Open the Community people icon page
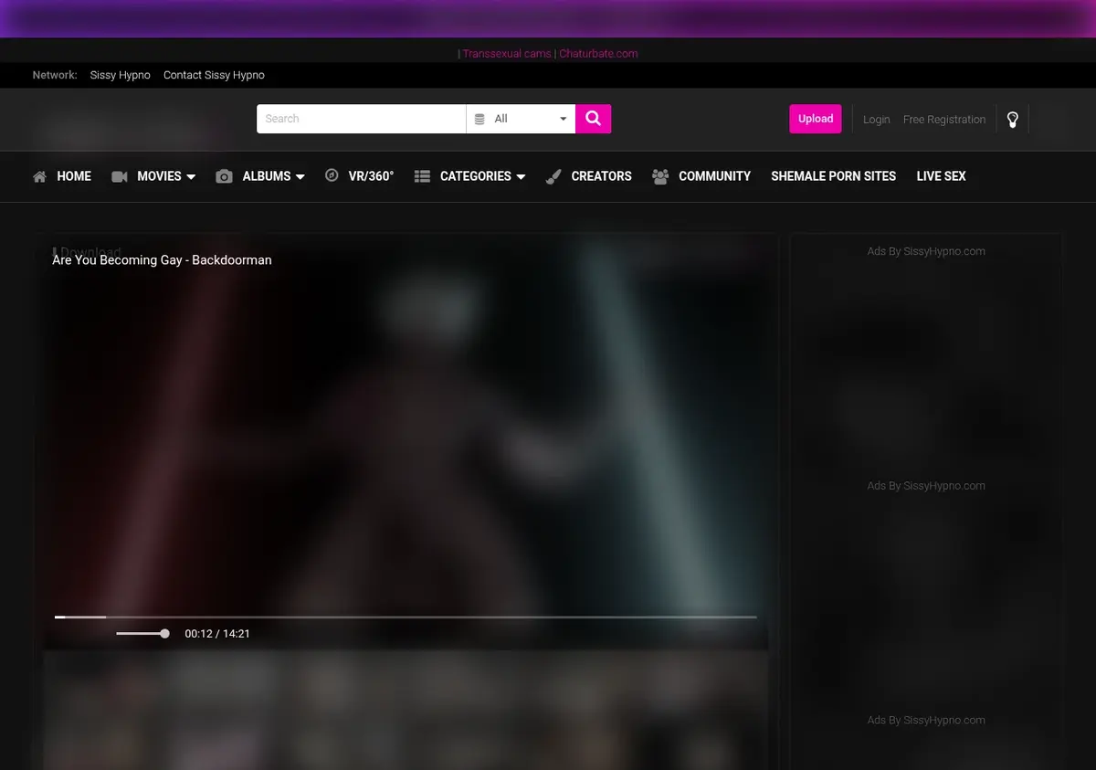This screenshot has width=1096, height=770. click(x=660, y=176)
